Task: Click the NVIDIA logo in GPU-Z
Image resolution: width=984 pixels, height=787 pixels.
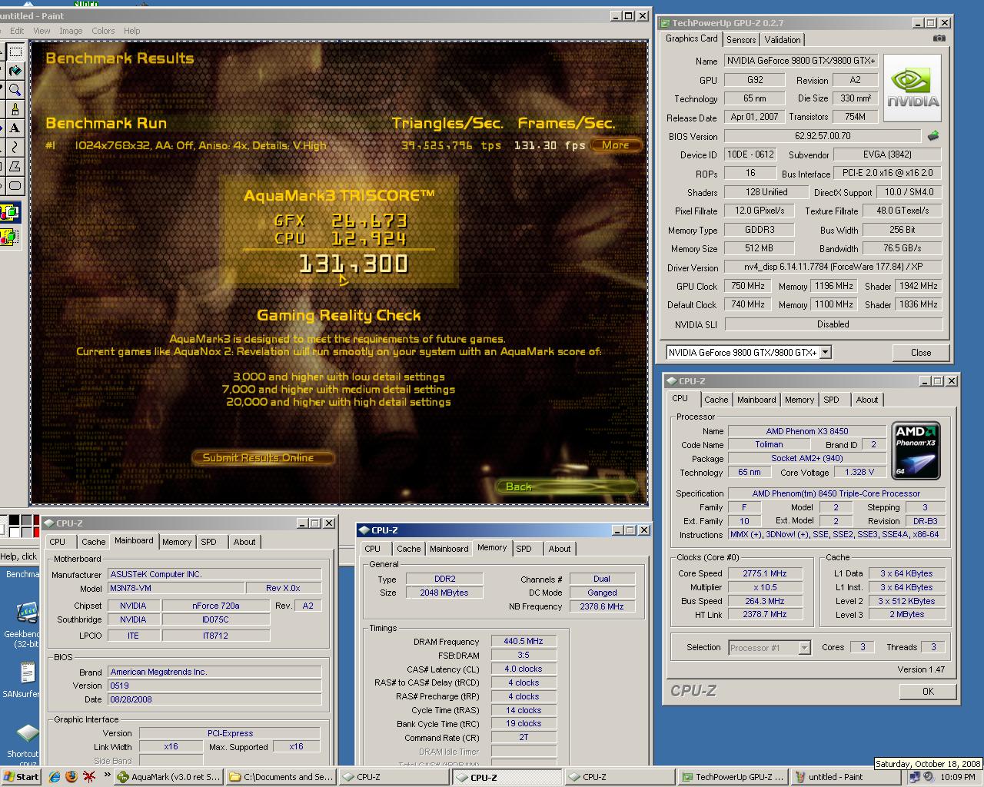Action: (913, 88)
